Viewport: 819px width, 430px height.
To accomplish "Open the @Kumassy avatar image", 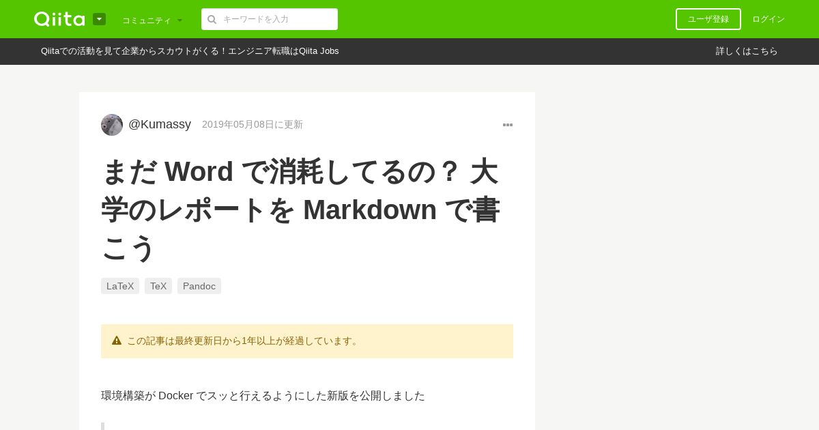I will 112,125.
